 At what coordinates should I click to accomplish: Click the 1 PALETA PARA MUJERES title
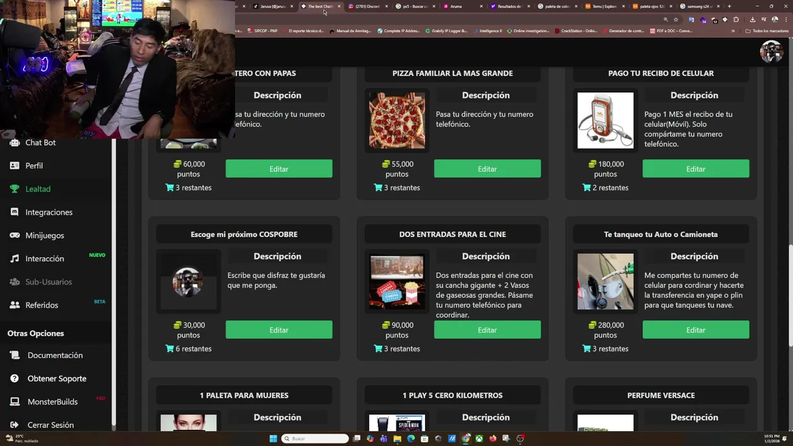(x=244, y=395)
